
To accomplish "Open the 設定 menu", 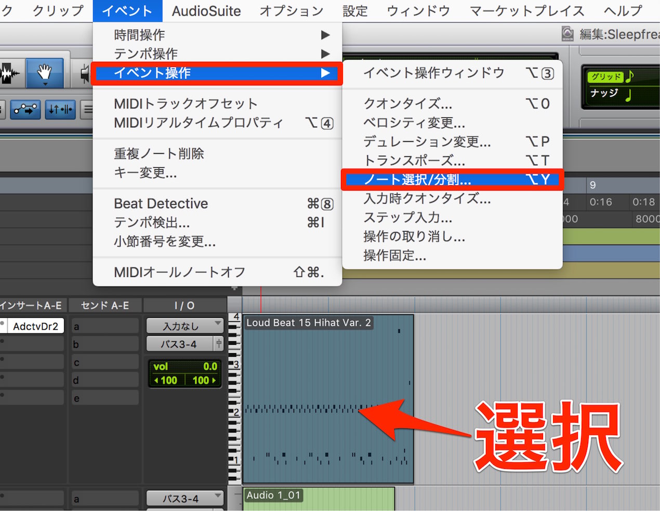I will click(355, 11).
